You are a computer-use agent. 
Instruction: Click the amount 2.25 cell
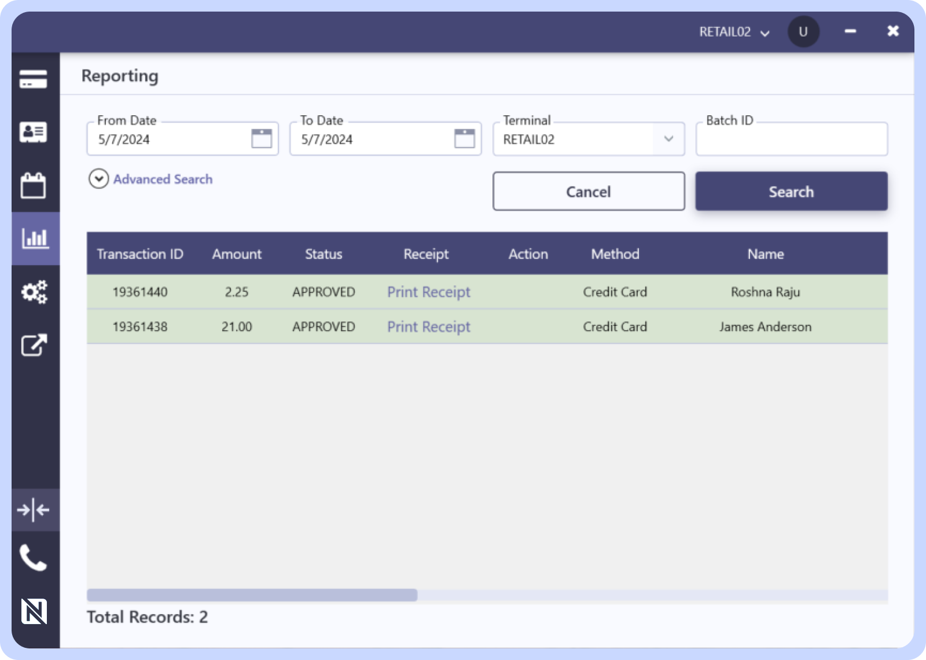pyautogui.click(x=237, y=292)
